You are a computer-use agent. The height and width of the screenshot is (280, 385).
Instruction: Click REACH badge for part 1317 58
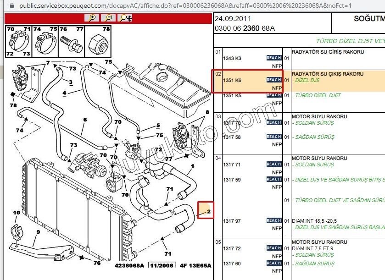274,137
